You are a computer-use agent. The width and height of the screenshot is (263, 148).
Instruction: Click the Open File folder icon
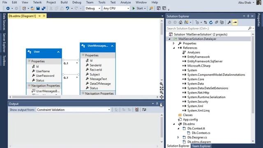32,8
